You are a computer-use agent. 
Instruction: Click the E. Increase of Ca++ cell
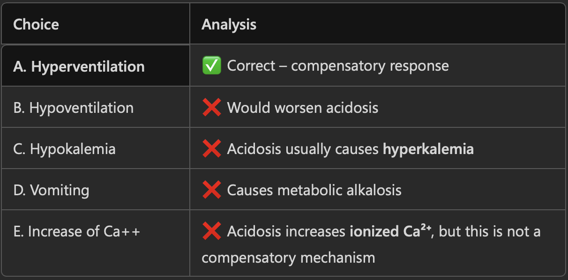(x=77, y=231)
